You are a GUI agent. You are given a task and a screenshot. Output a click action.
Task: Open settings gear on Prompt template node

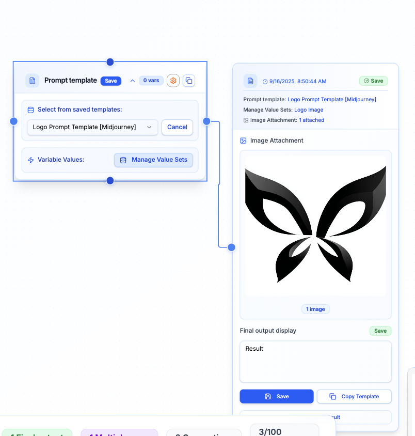click(173, 81)
